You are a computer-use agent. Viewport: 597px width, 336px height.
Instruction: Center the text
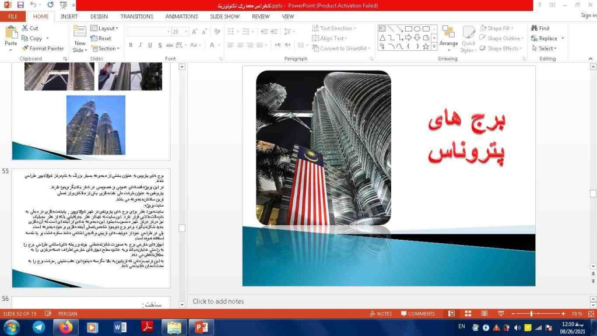[x=240, y=45]
